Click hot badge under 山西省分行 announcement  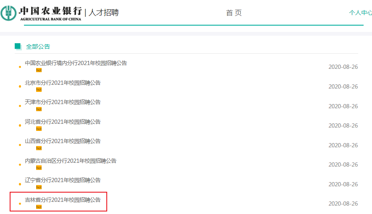pos(39,148)
